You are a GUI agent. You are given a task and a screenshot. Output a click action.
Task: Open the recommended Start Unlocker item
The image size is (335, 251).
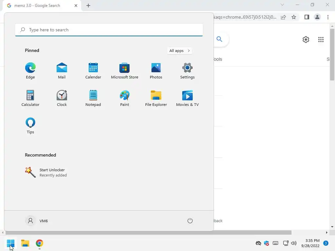coord(46,173)
